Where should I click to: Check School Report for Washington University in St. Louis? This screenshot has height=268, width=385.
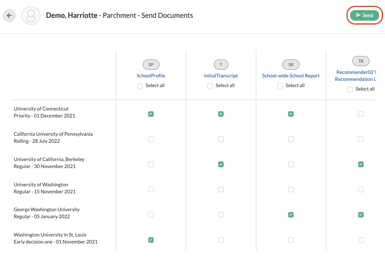click(x=291, y=240)
